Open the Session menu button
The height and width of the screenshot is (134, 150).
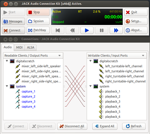[x=38, y=21]
